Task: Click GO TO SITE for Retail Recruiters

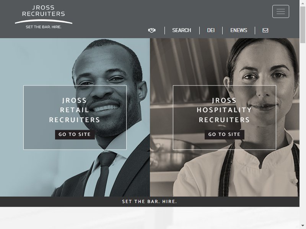Action: (x=75, y=134)
